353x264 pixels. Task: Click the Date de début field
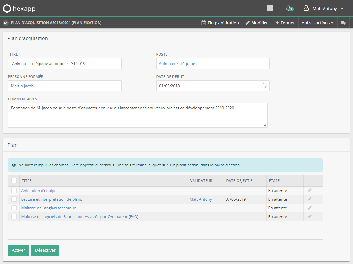(213, 86)
